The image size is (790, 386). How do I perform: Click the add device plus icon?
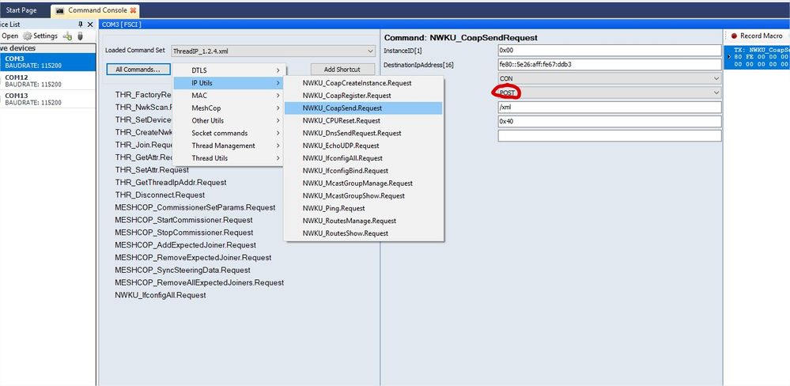click(67, 36)
